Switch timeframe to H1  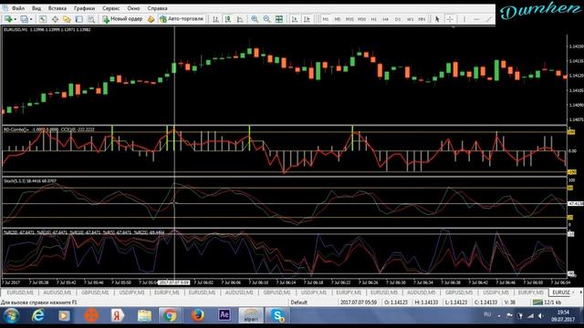[x=373, y=19]
